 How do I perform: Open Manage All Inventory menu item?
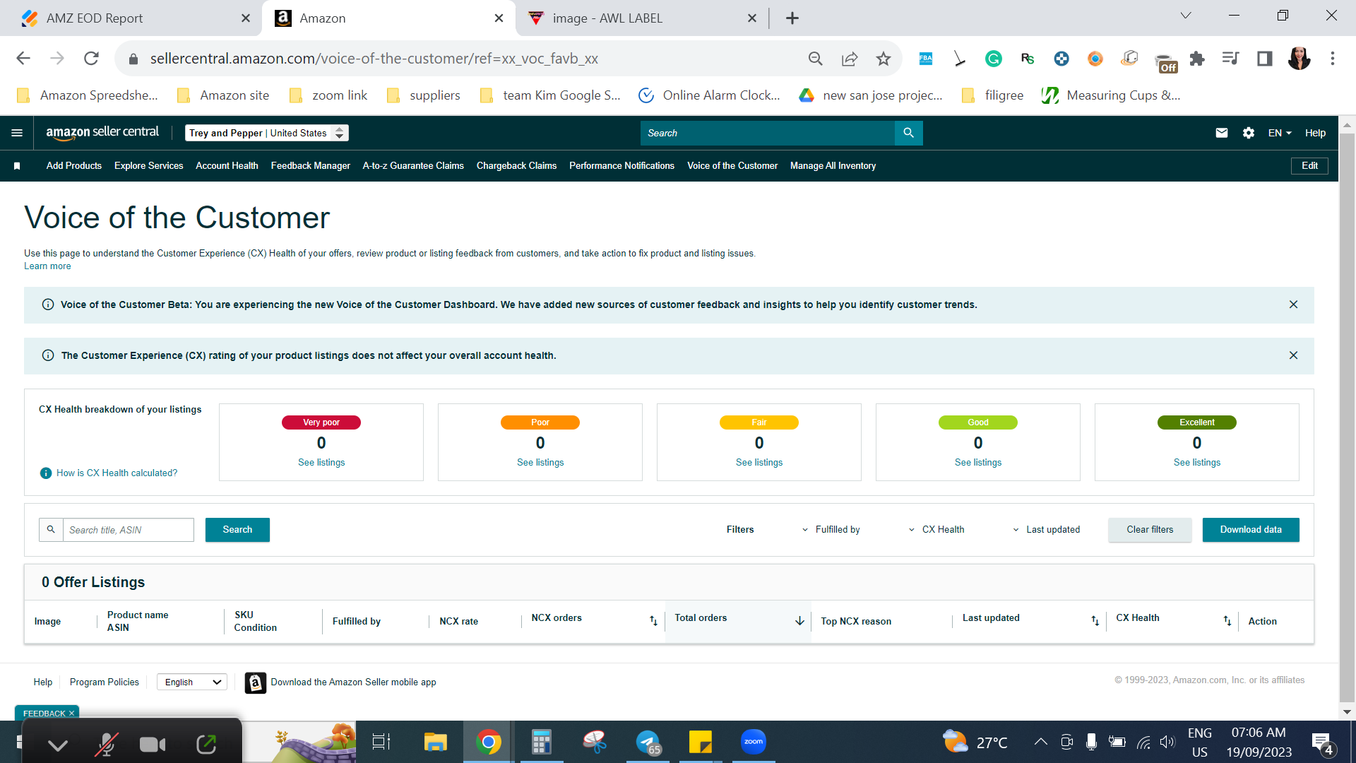coord(833,166)
